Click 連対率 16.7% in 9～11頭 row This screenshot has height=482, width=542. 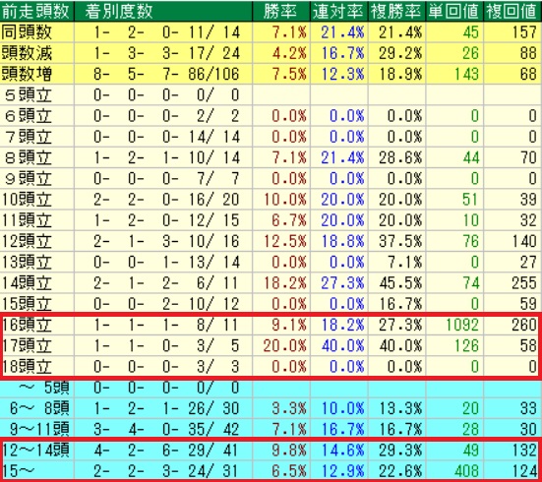(x=342, y=429)
